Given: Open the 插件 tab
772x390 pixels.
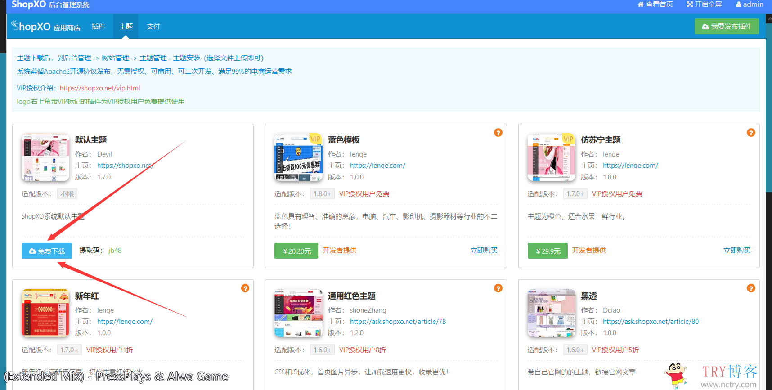Looking at the screenshot, I should (x=98, y=27).
